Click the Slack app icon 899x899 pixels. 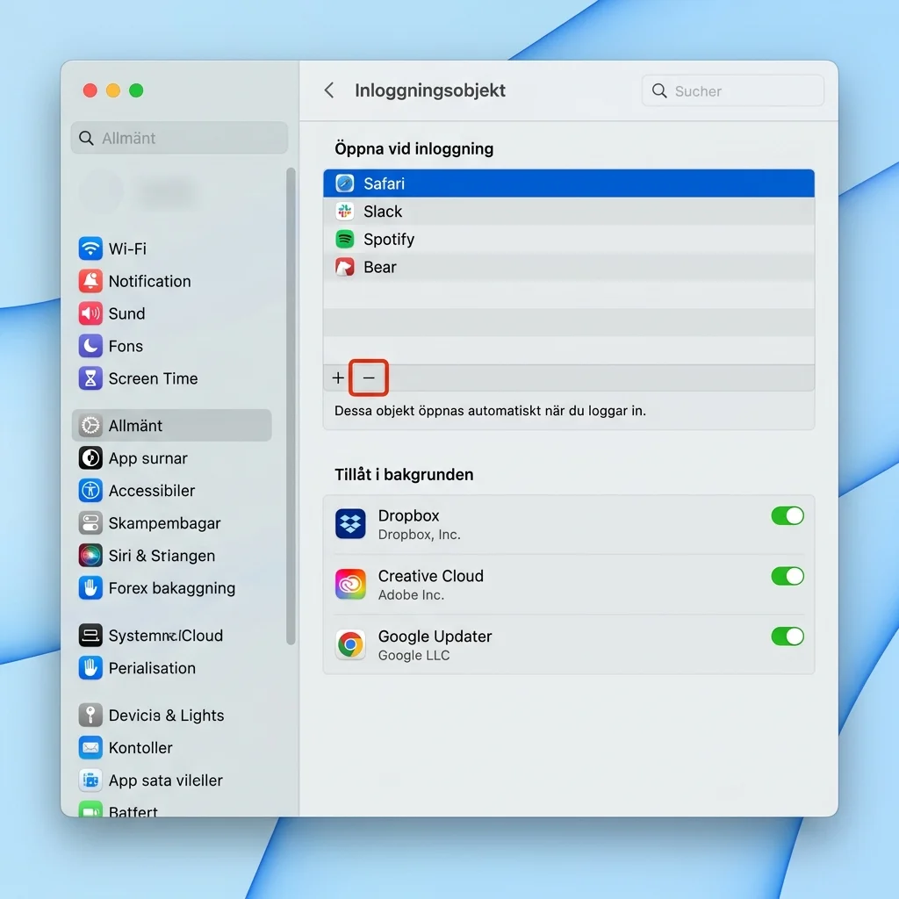pyautogui.click(x=344, y=212)
